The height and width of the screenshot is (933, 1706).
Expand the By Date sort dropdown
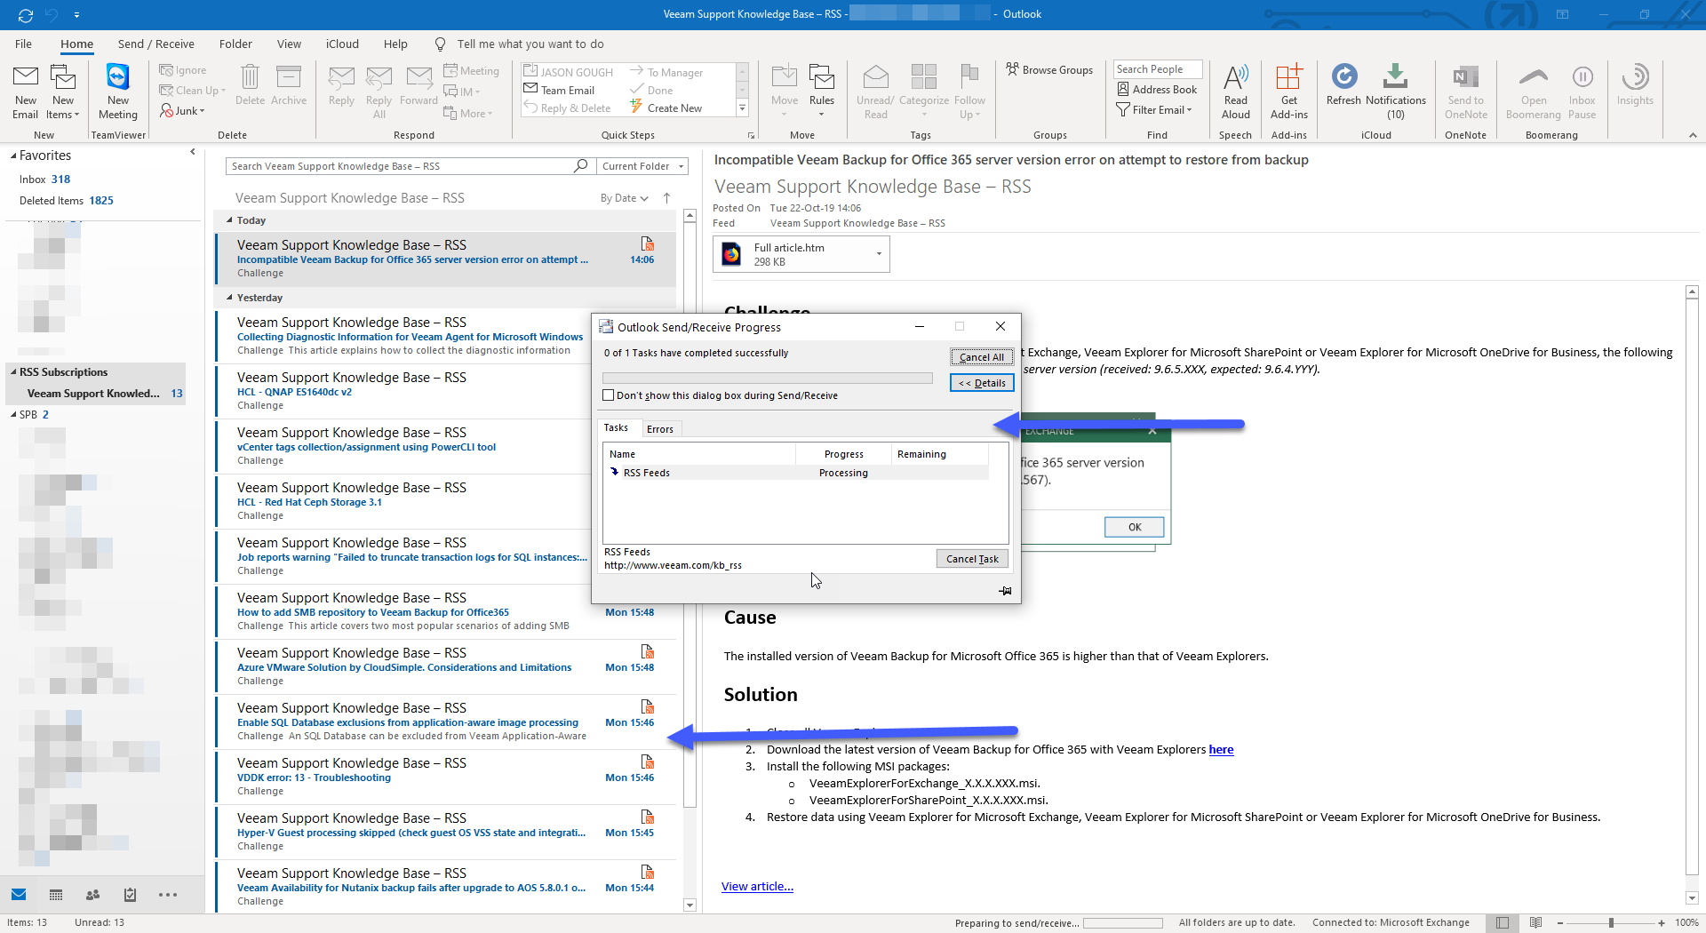coord(624,198)
